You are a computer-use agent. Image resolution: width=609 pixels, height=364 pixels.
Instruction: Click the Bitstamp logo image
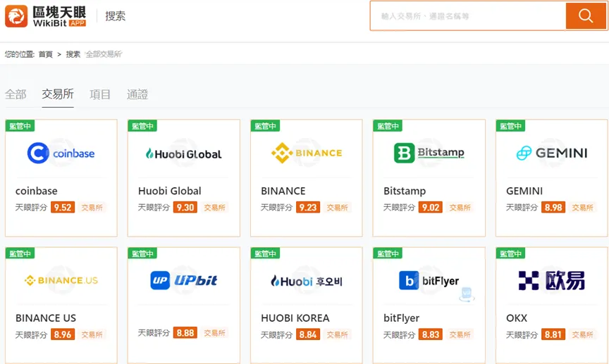click(429, 153)
